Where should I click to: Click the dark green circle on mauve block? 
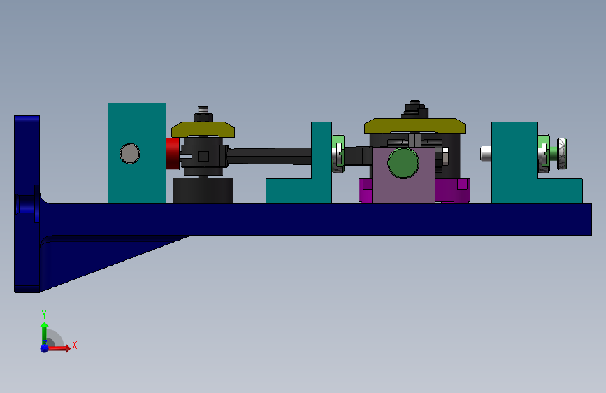[x=403, y=163]
